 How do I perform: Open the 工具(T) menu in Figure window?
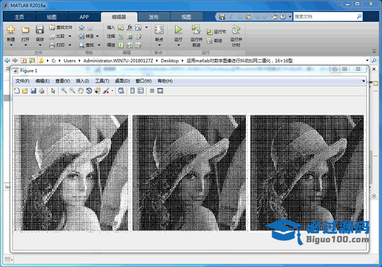point(102,81)
